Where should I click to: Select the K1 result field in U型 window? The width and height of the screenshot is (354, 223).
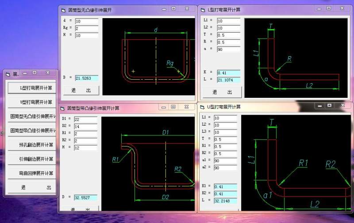coord(225,187)
